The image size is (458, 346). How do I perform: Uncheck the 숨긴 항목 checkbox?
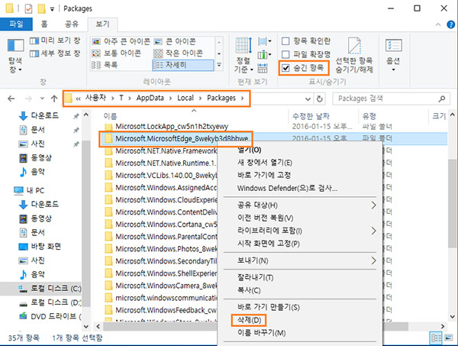tap(285, 68)
